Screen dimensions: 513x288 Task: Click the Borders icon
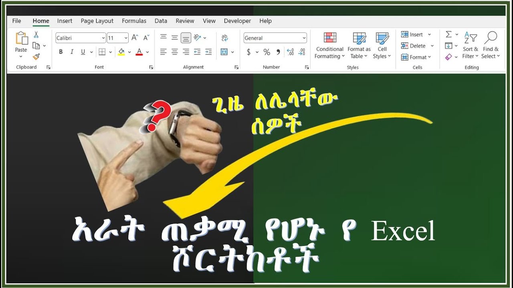(102, 52)
